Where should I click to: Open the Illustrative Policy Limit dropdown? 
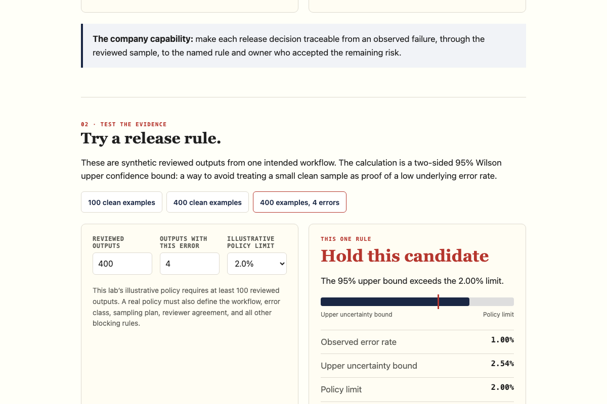(x=257, y=264)
